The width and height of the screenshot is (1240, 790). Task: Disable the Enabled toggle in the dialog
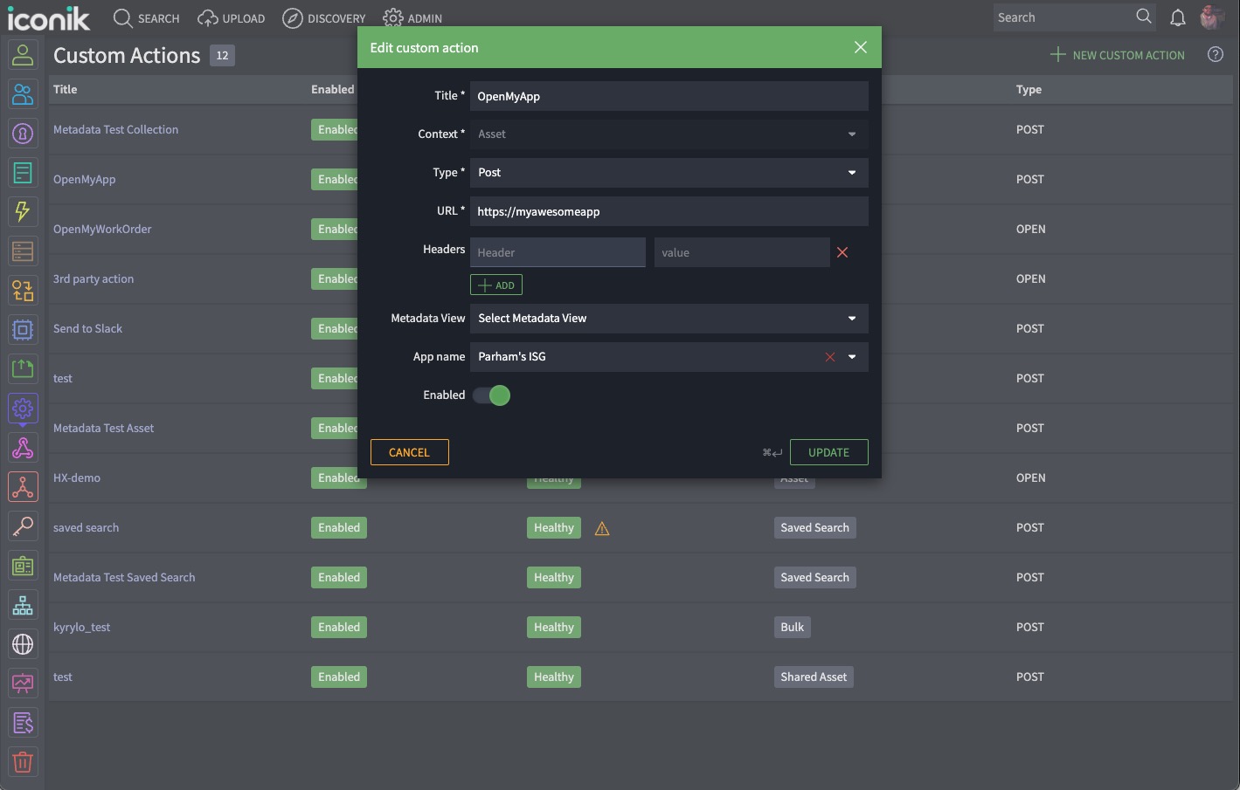492,395
